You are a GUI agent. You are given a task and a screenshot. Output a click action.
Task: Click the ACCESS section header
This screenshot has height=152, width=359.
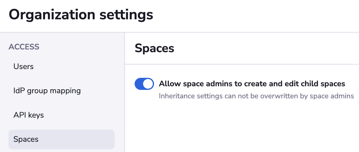(24, 47)
